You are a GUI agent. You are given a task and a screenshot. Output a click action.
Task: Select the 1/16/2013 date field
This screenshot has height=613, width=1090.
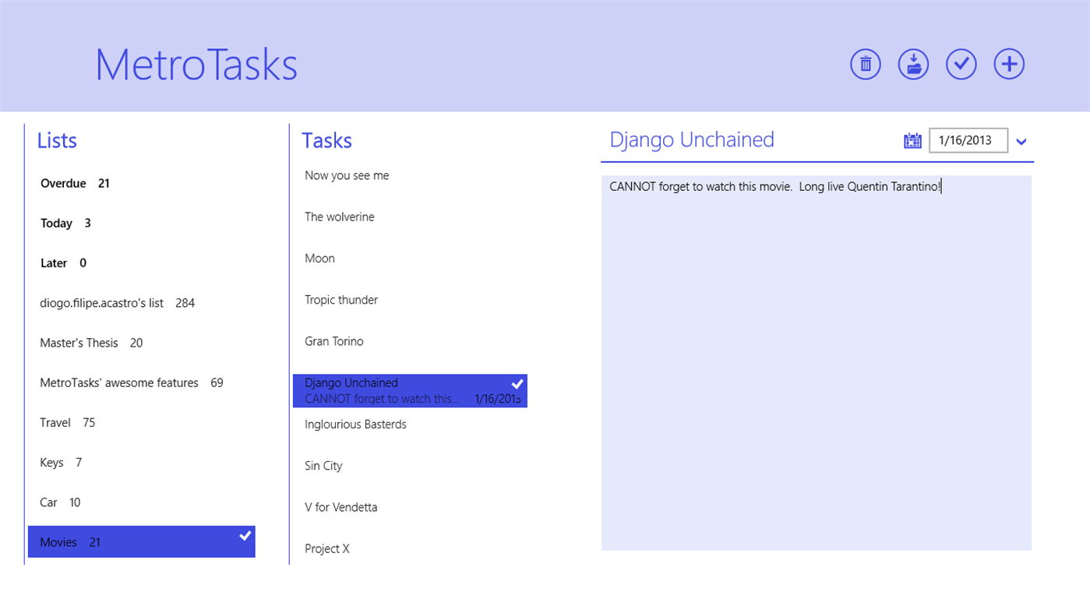[x=968, y=140]
